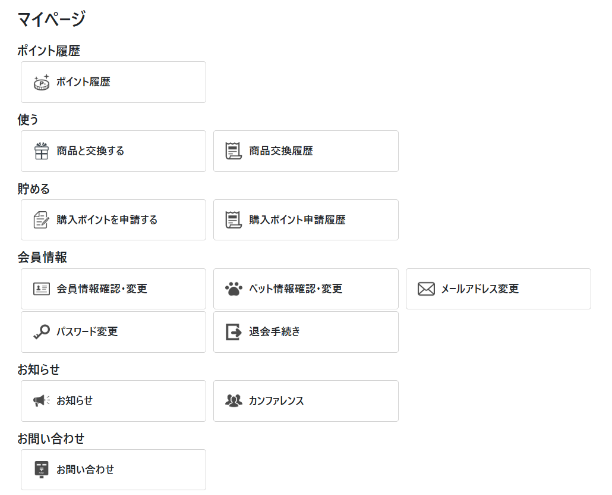
Task: Open お問い合わせ button
Action: 113,469
